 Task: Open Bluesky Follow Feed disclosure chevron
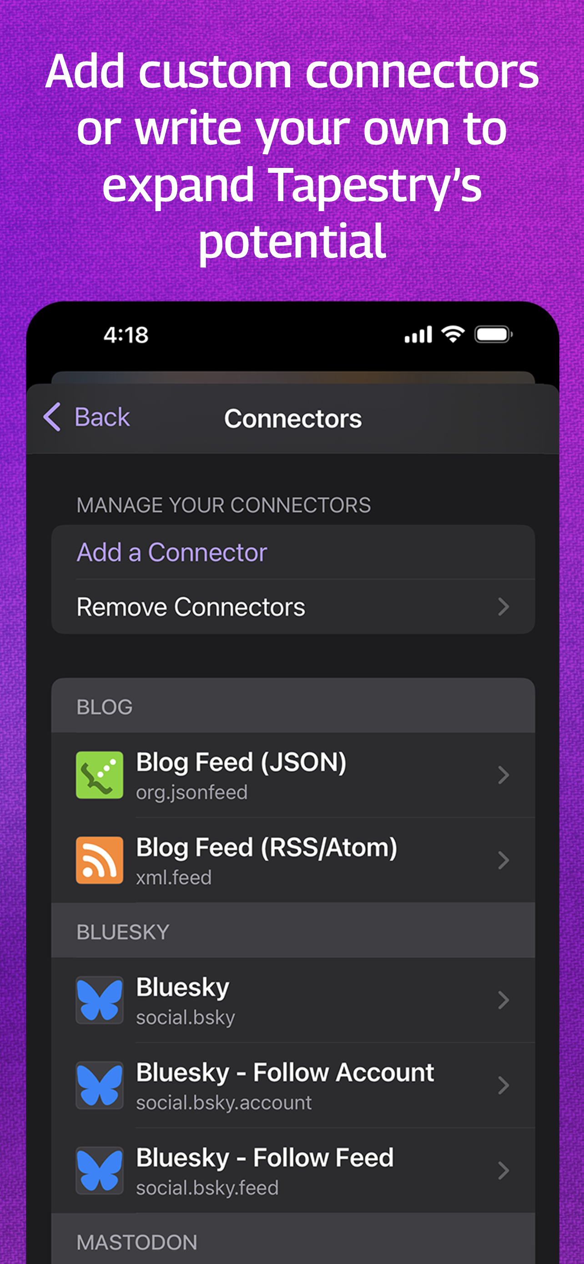click(x=503, y=1171)
